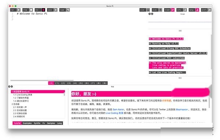The width and height of the screenshot is (220, 140).
Task: Click 'Let the Live Coding begin' log line
Action: [x=168, y=73]
